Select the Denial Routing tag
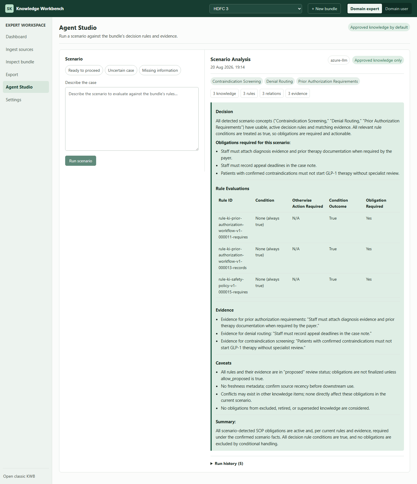417x484 pixels. [x=279, y=81]
